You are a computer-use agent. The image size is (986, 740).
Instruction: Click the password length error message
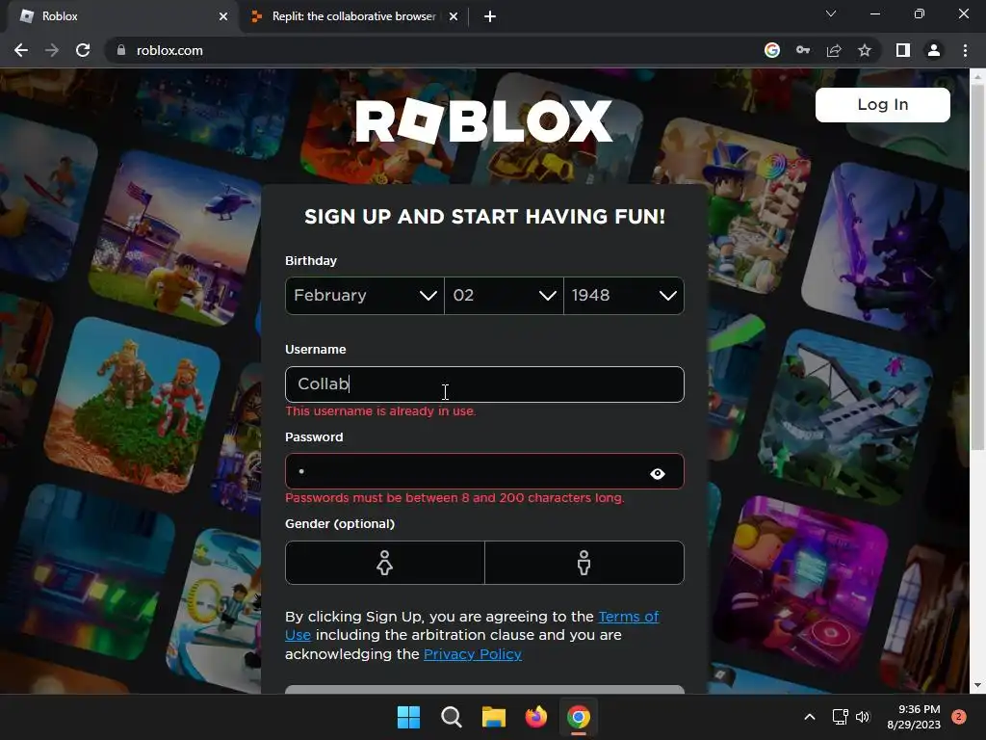pyautogui.click(x=454, y=498)
